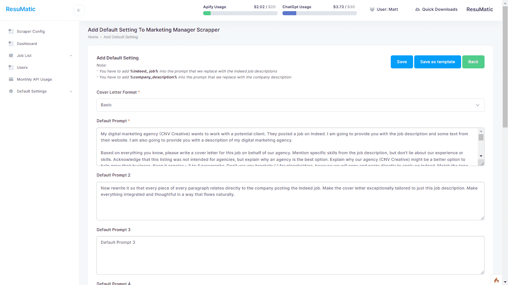This screenshot has height=285, width=508.
Task: Click the flame debug icon at bottom right
Action: tap(496, 281)
